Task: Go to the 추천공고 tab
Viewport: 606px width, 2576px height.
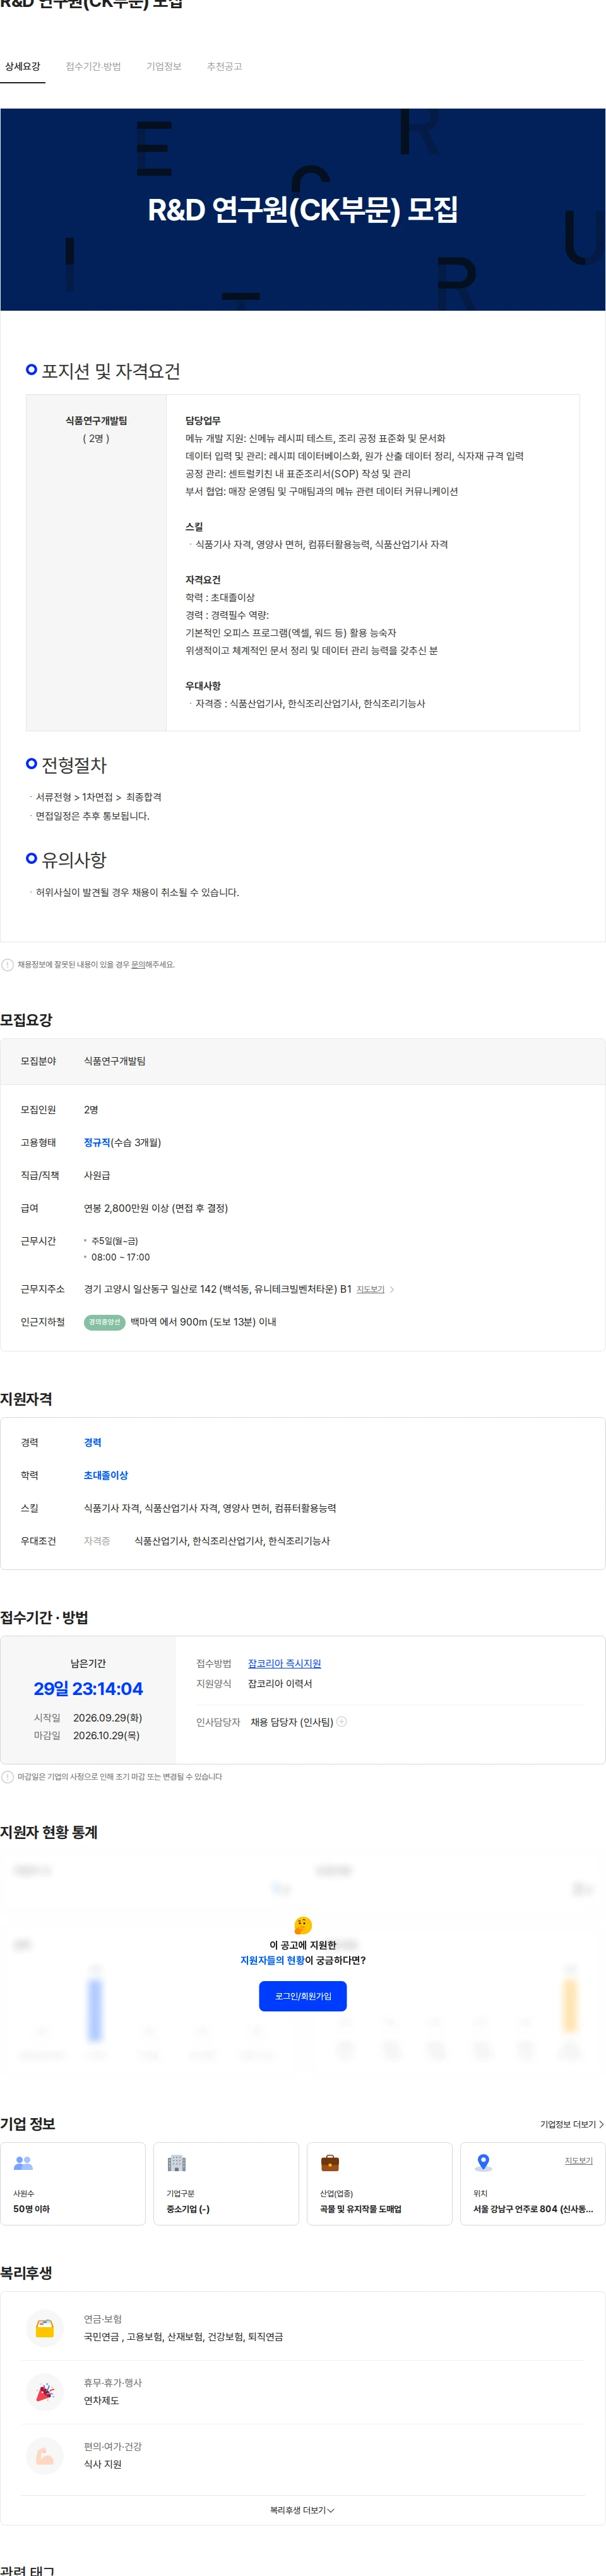Action: 224,66
